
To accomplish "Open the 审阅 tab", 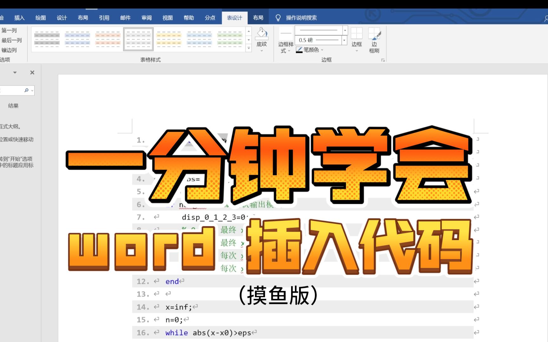I will tap(147, 18).
